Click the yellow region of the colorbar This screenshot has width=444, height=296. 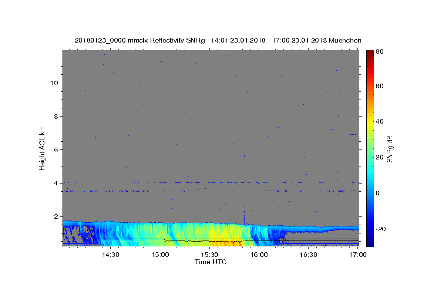(370, 122)
